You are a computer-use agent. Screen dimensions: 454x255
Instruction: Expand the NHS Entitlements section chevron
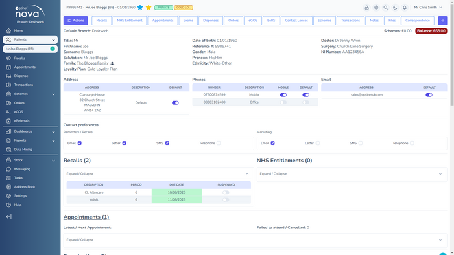(x=440, y=174)
